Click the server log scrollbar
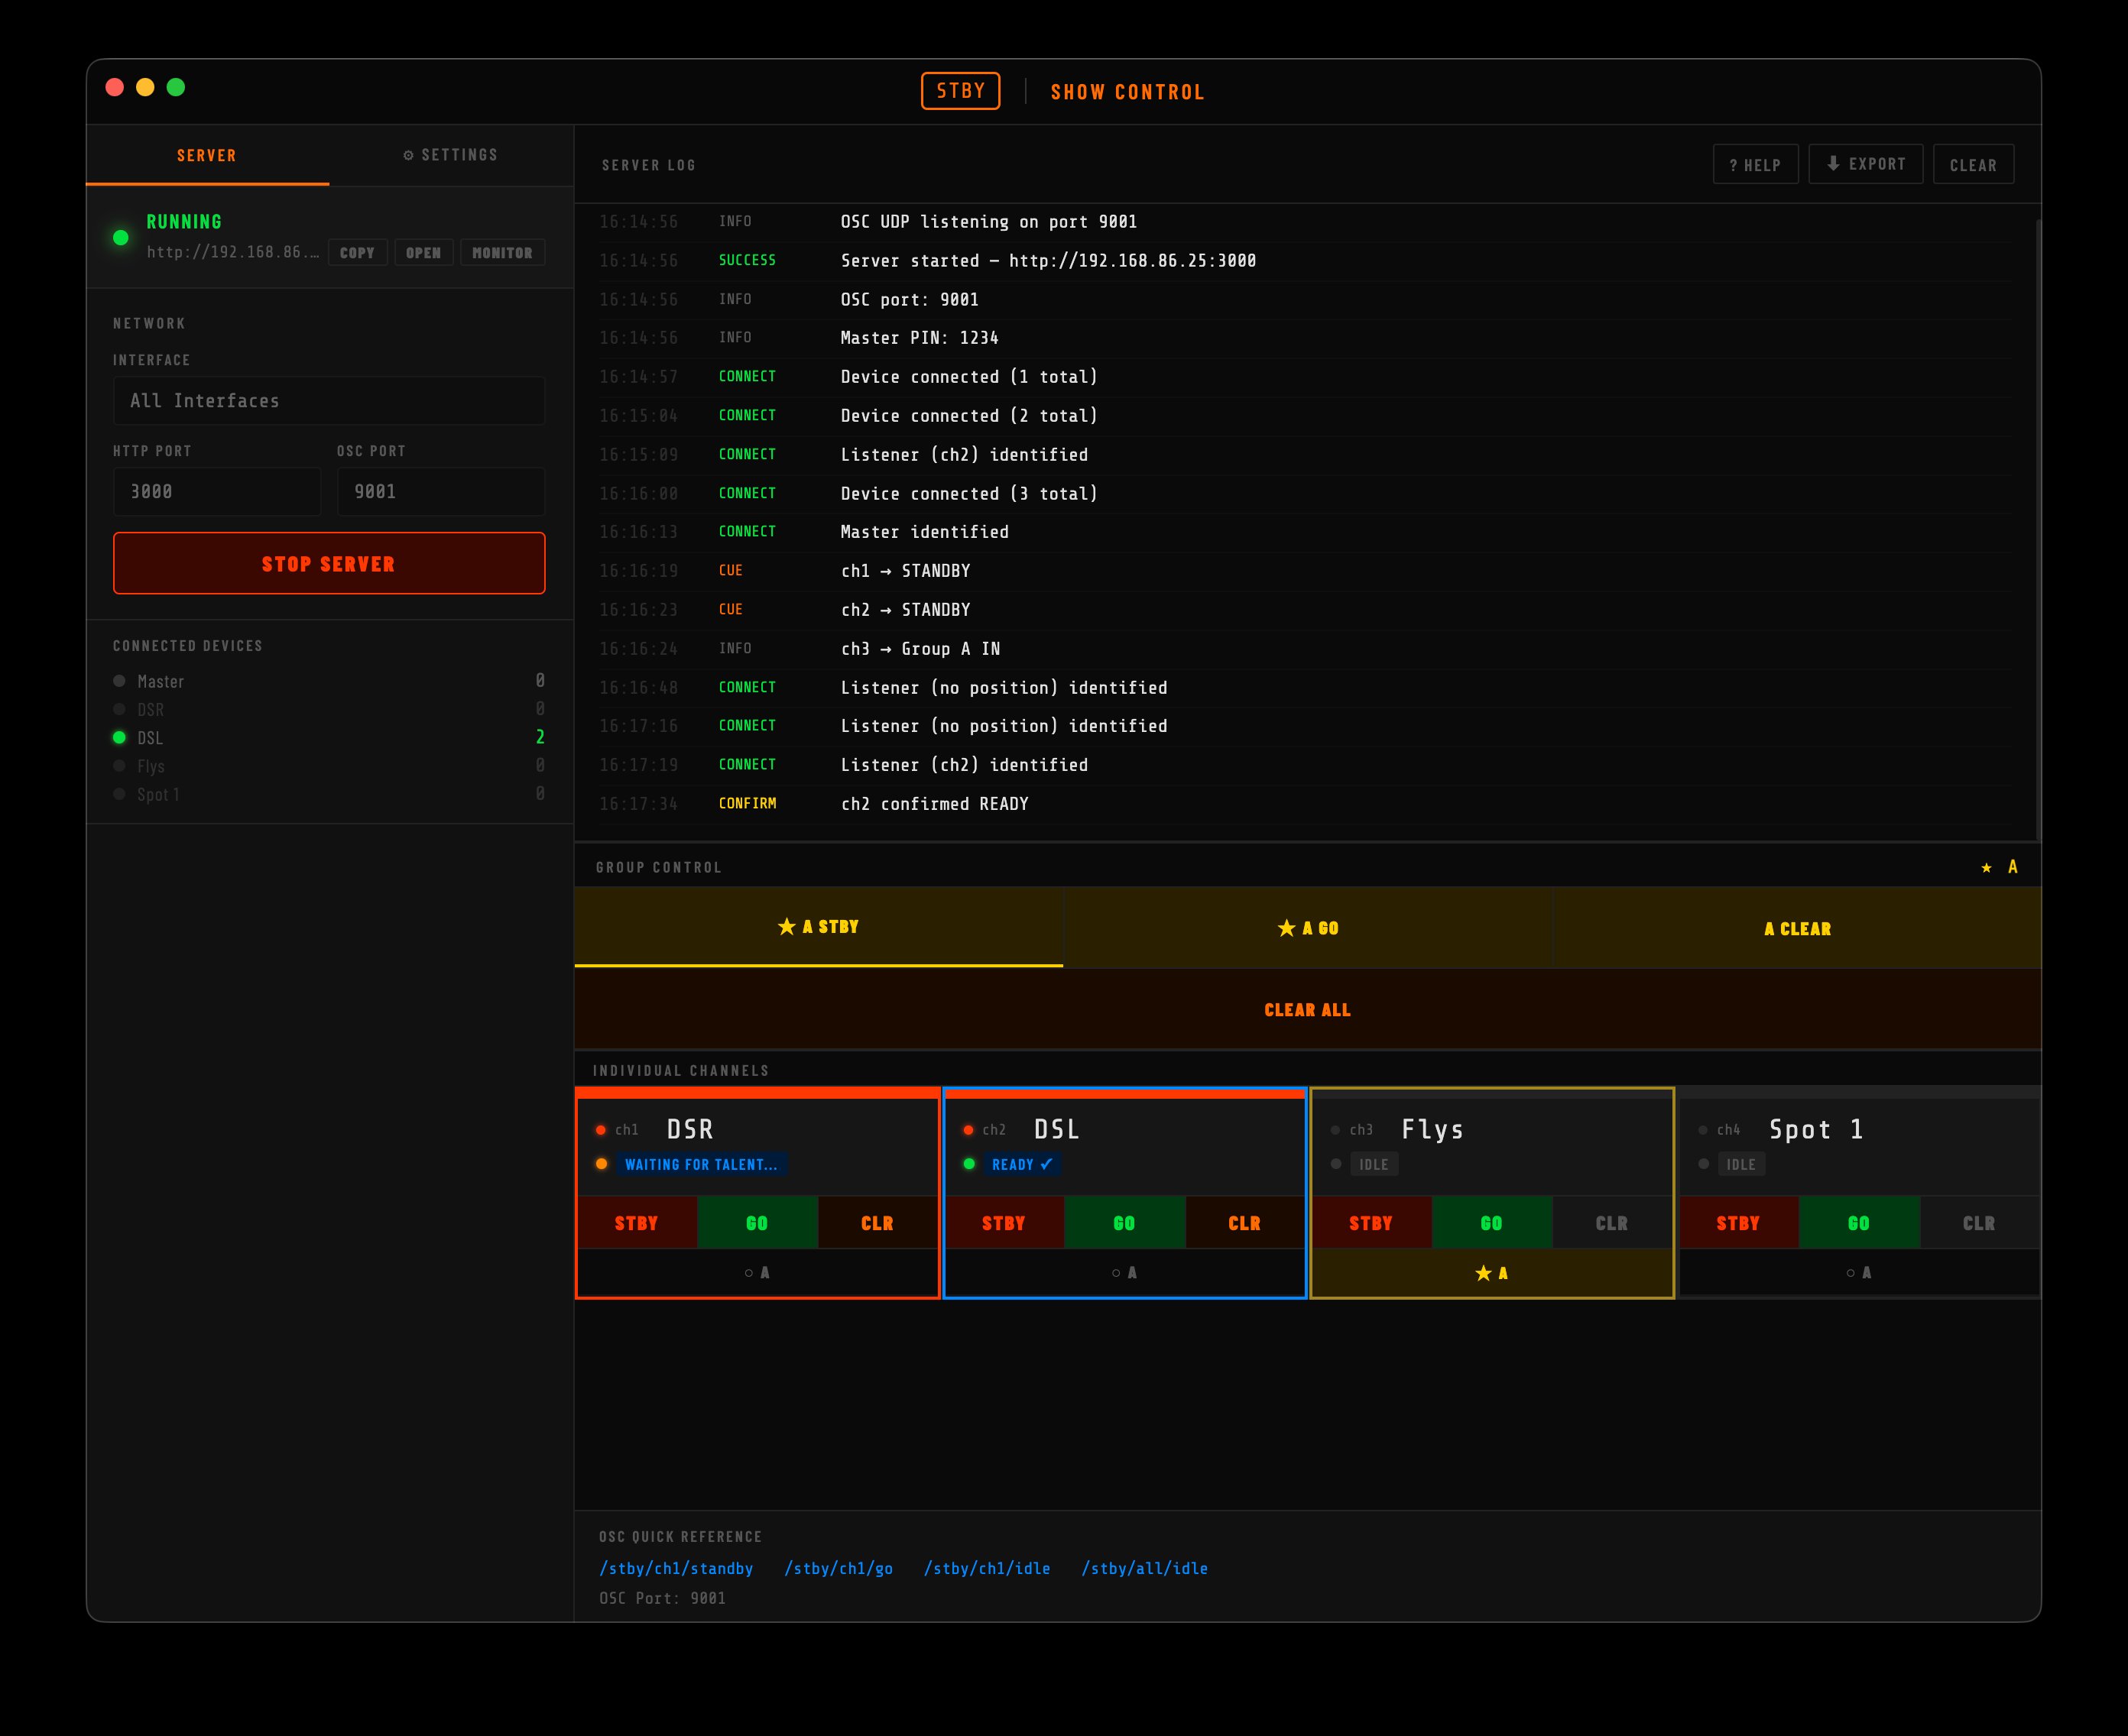Image resolution: width=2128 pixels, height=1736 pixels. [2038, 530]
